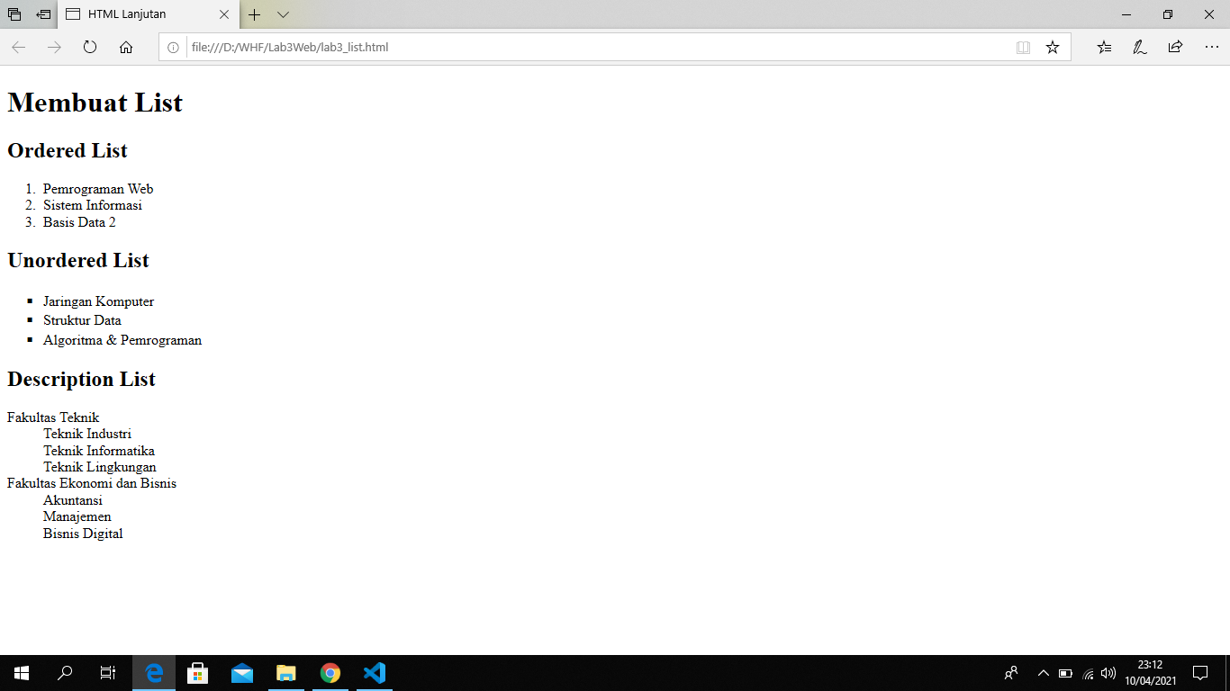Open Mail app from taskbar
The height and width of the screenshot is (691, 1230).
coord(241,673)
